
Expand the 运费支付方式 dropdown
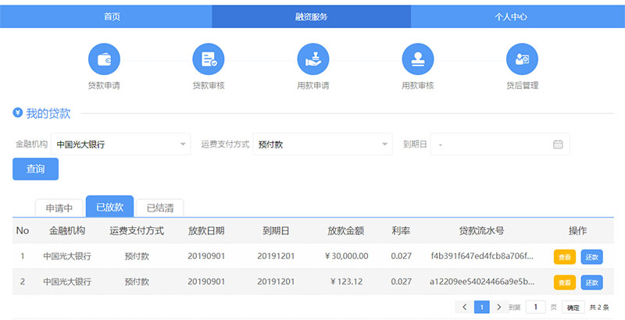point(323,144)
